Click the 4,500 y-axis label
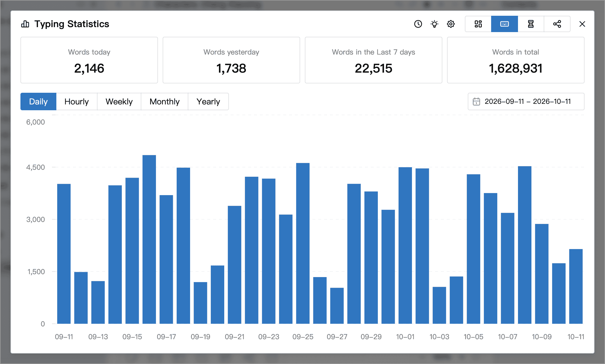605x364 pixels. click(x=36, y=167)
